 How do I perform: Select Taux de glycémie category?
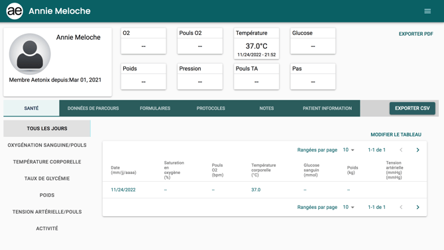click(47, 179)
